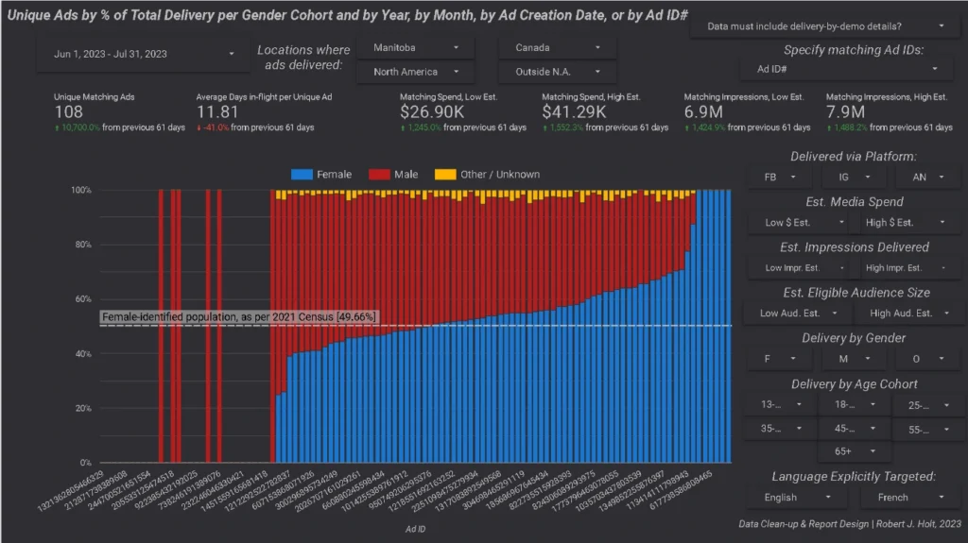Click the blue Female legend swatch
The image size is (968, 543).
tap(302, 175)
